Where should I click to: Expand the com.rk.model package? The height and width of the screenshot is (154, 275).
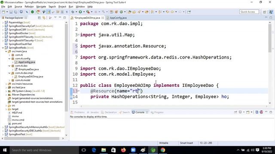pos(9,80)
